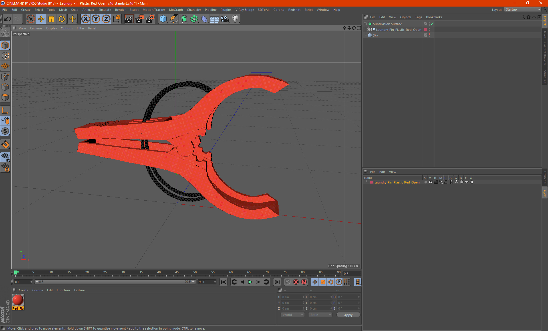Image resolution: width=548 pixels, height=331 pixels.
Task: Open the World coordinate dropdown
Action: pos(293,315)
